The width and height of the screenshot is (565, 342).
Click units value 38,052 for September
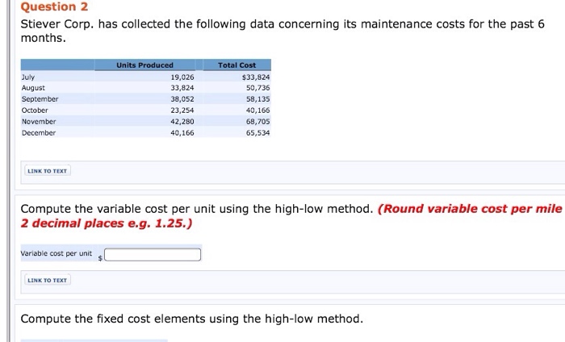(182, 99)
